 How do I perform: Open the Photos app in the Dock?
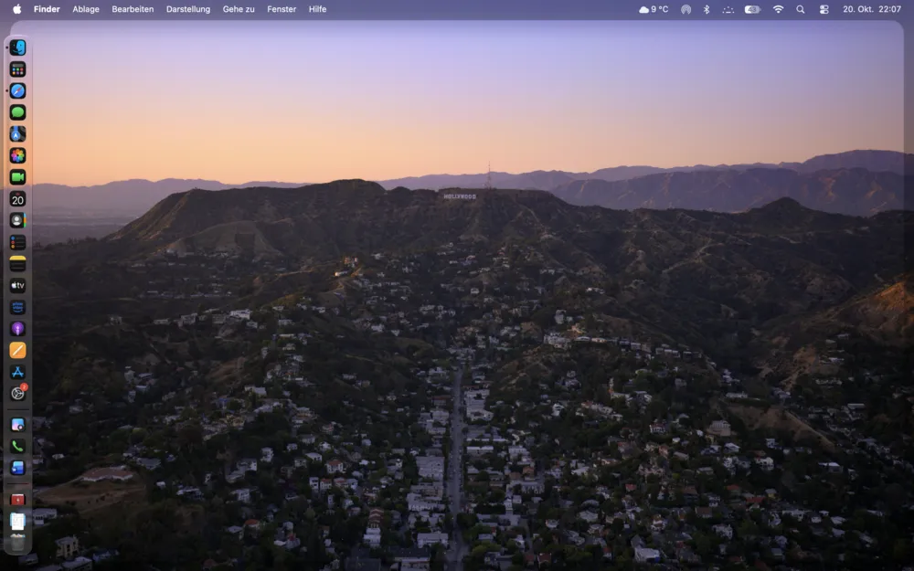pyautogui.click(x=17, y=155)
